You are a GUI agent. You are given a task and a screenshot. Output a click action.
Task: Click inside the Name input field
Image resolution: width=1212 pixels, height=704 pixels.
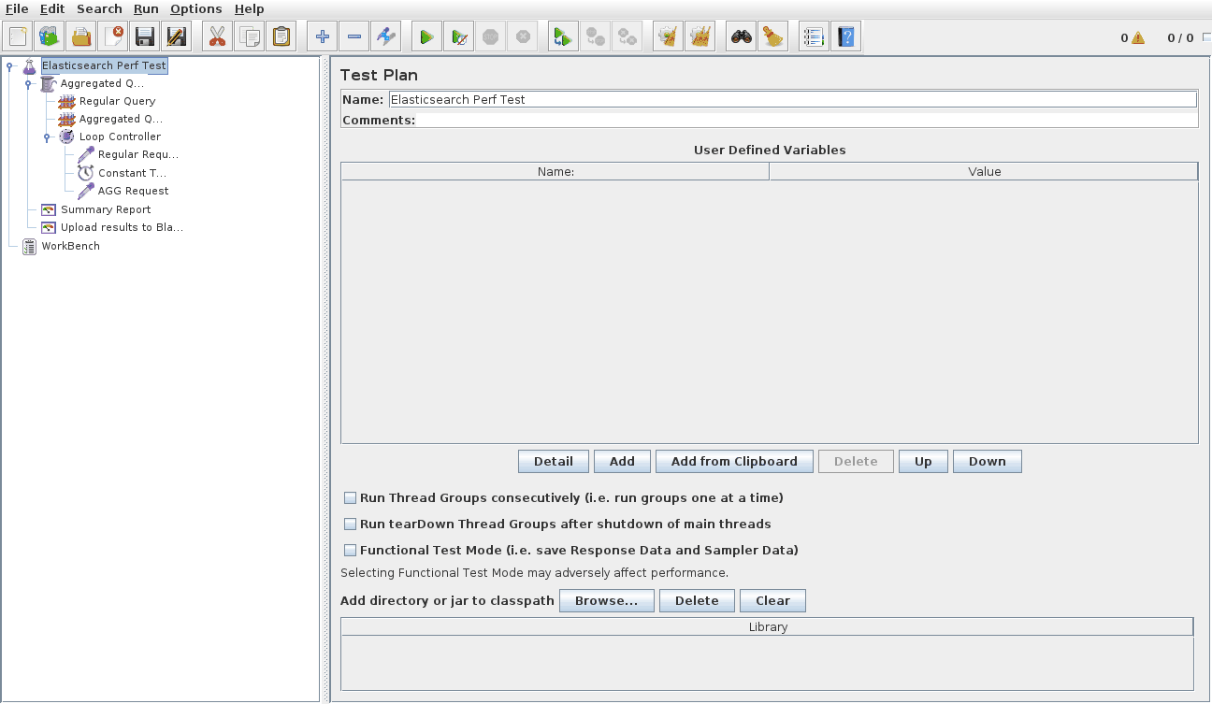[x=655, y=98]
